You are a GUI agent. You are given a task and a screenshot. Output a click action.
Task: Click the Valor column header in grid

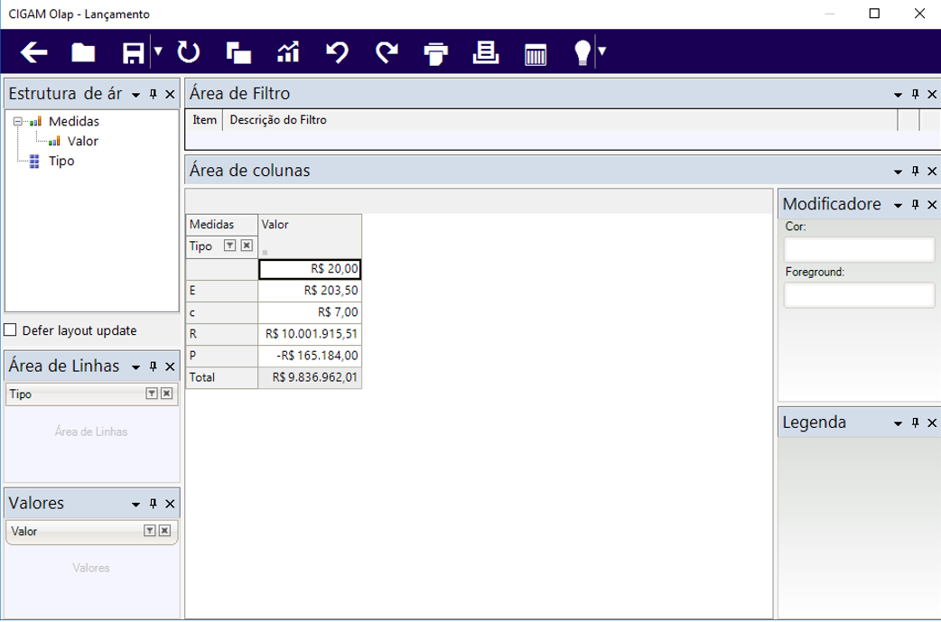tap(310, 236)
